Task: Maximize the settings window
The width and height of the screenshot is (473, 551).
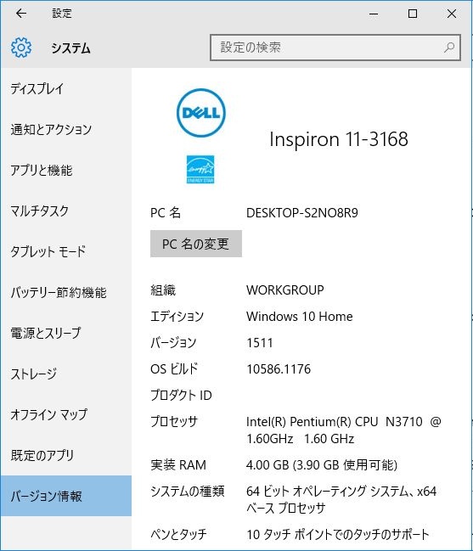Action: tap(413, 14)
